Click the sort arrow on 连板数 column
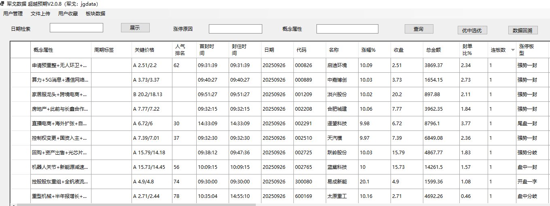The image size is (550, 206). pyautogui.click(x=513, y=50)
